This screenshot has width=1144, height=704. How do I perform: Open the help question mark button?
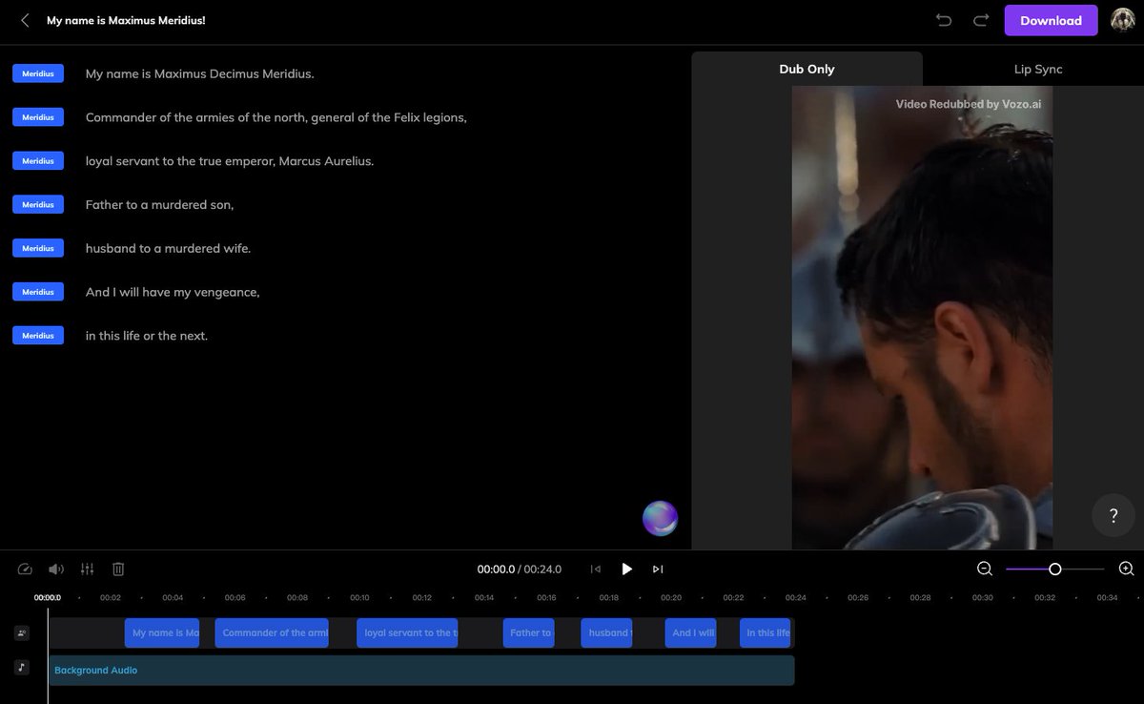click(1113, 516)
